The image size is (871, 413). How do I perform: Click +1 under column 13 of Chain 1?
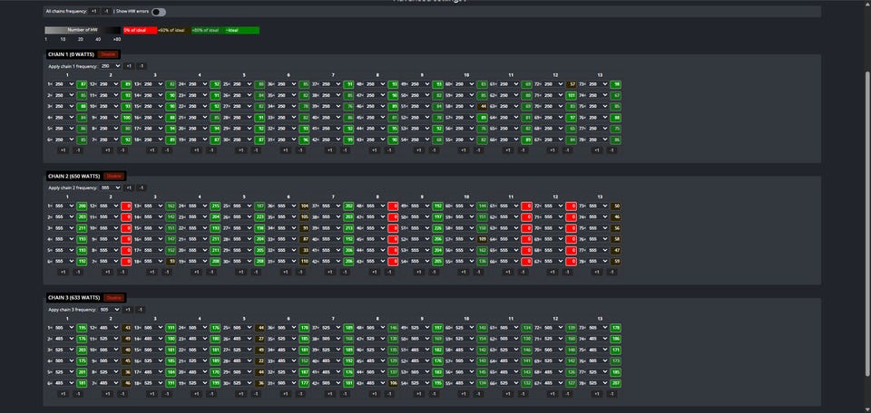point(596,150)
